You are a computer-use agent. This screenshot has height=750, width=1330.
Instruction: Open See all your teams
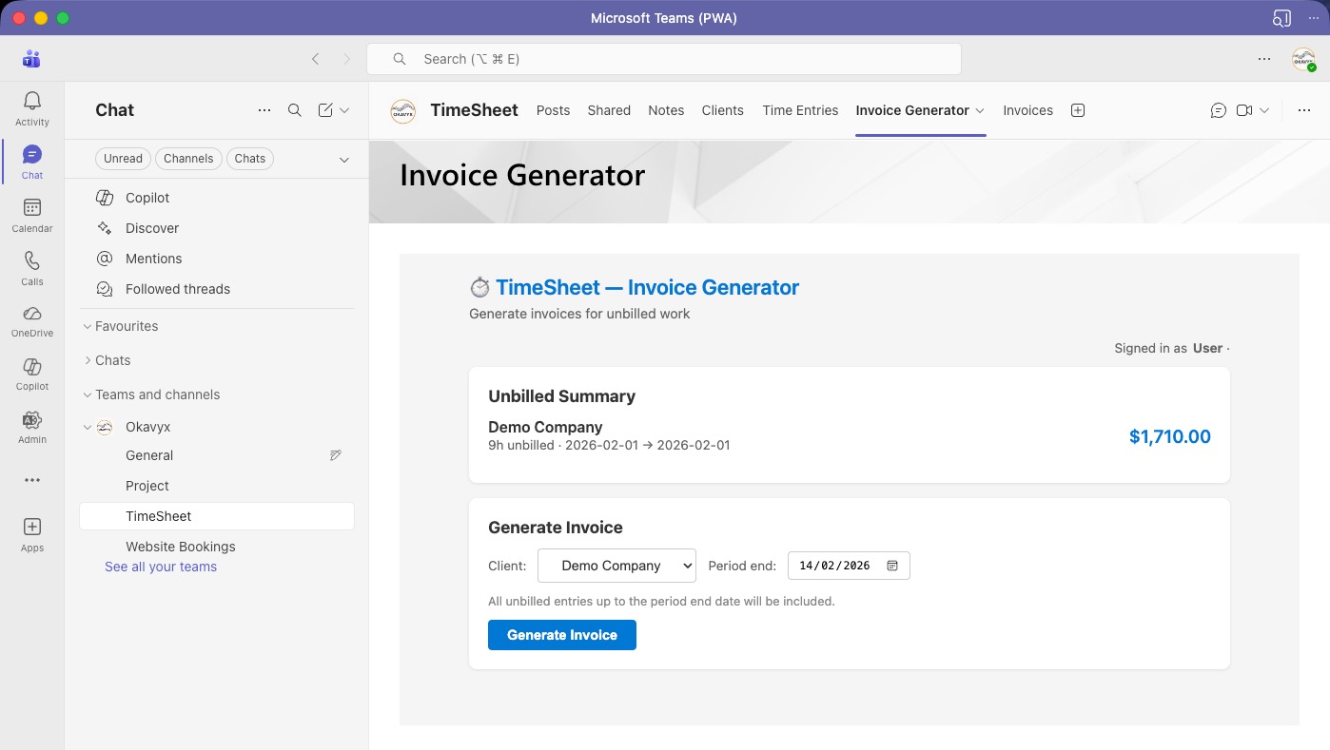tap(160, 565)
